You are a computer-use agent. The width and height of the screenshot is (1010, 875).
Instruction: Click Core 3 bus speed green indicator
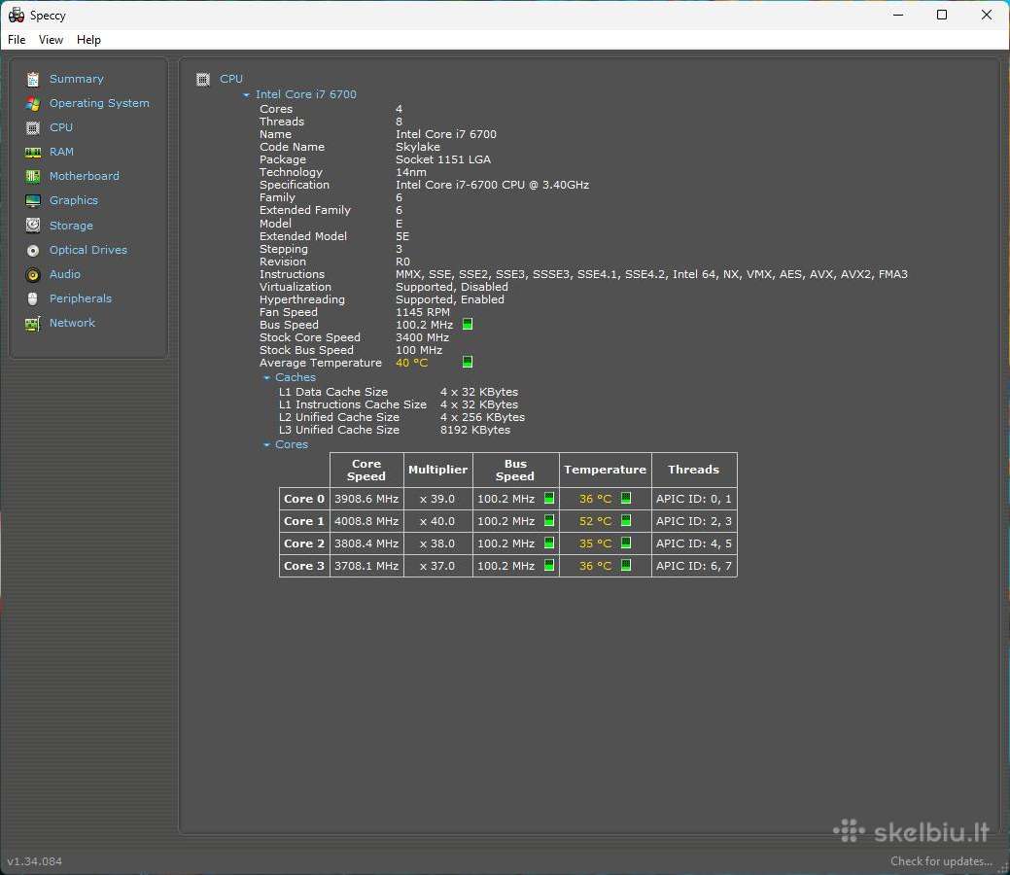click(549, 565)
